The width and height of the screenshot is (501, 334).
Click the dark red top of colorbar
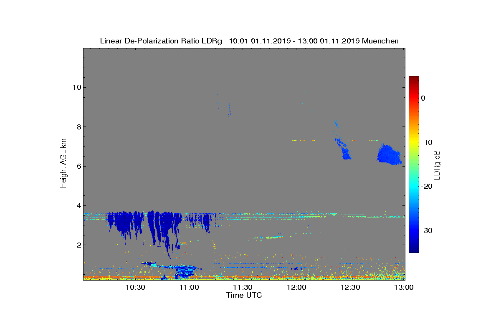tap(414, 79)
